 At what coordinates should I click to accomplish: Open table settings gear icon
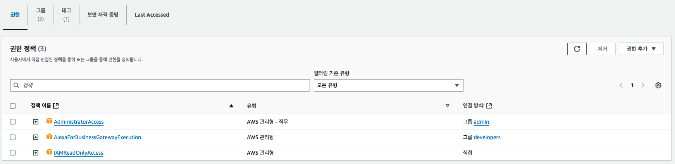[658, 85]
